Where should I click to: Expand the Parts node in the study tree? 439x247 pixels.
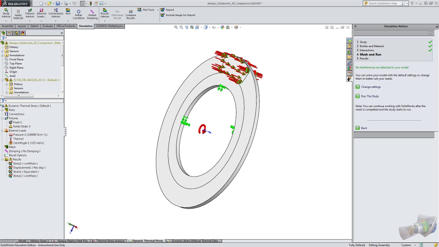click(3, 110)
